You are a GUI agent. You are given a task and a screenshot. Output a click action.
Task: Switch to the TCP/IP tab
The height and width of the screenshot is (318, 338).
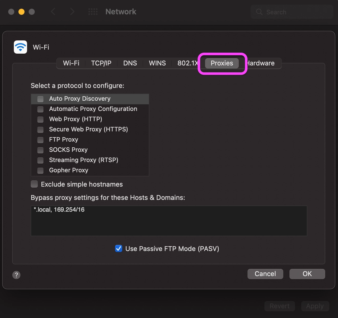tap(101, 63)
